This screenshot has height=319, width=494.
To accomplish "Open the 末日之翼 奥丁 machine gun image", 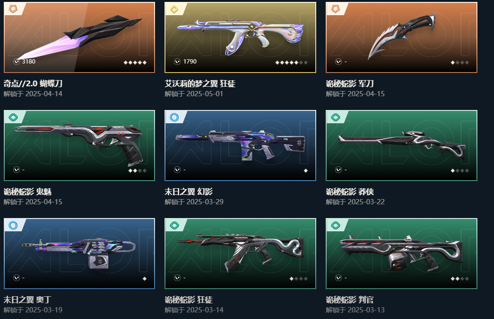I will pyautogui.click(x=79, y=254).
